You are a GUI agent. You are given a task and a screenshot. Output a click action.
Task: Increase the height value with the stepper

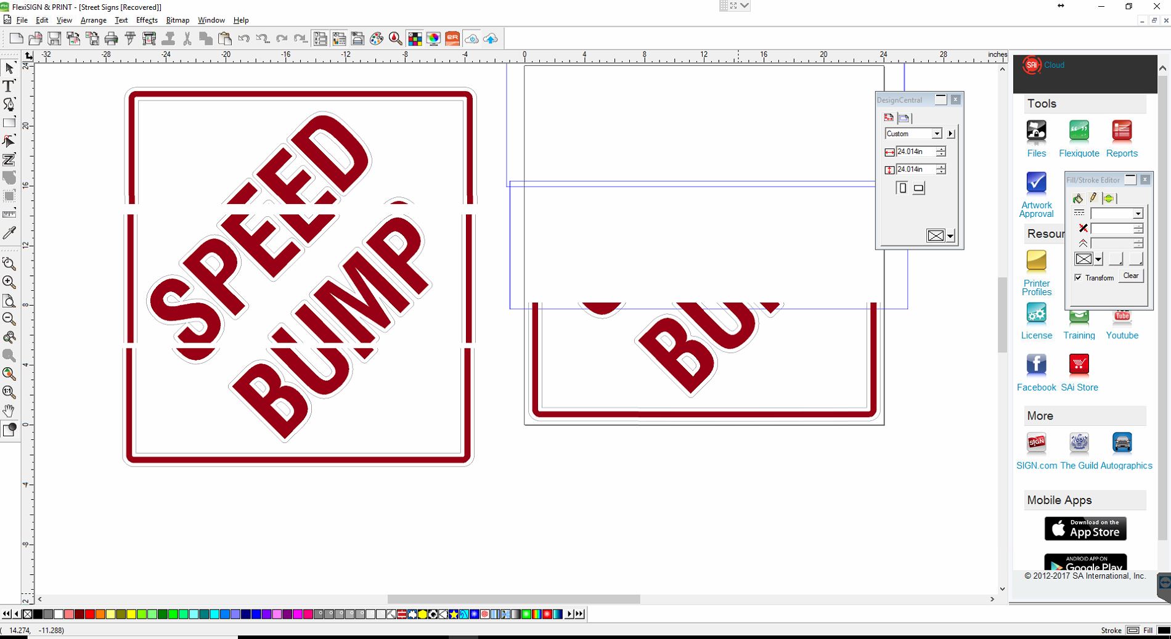point(941,167)
